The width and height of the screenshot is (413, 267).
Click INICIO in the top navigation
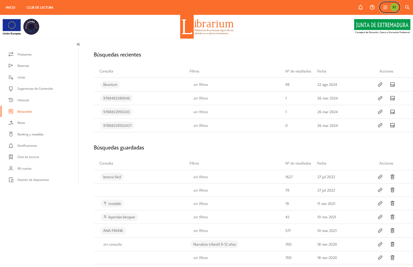(x=10, y=7)
